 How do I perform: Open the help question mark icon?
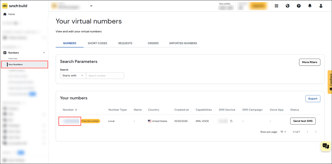(299, 6)
